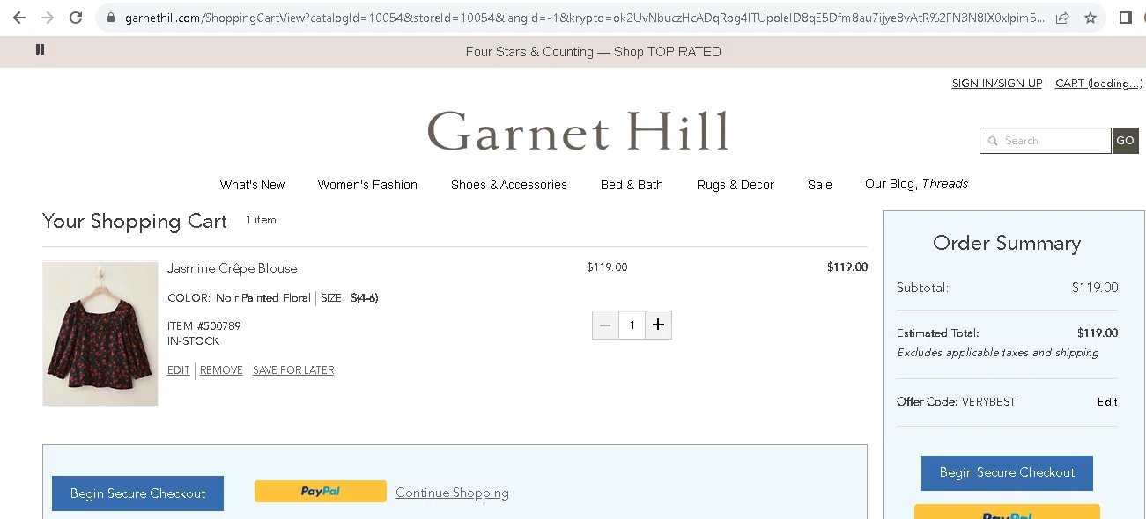
Task: Click the '1 item' count text
Action: (x=261, y=220)
